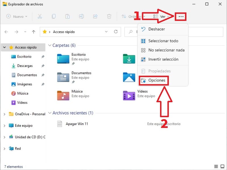Select Descargas in the navigation pane
227x170 pixels.
point(25,66)
